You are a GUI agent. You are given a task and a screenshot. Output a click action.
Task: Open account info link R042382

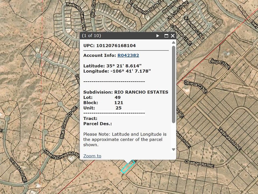[128, 55]
